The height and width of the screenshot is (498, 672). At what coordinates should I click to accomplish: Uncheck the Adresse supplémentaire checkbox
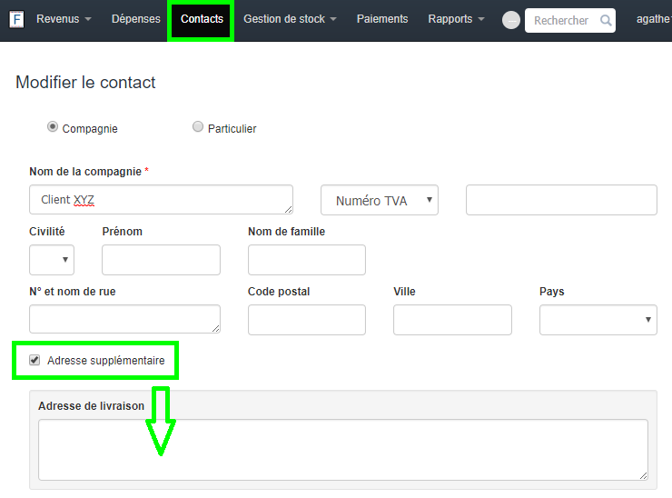coord(35,361)
